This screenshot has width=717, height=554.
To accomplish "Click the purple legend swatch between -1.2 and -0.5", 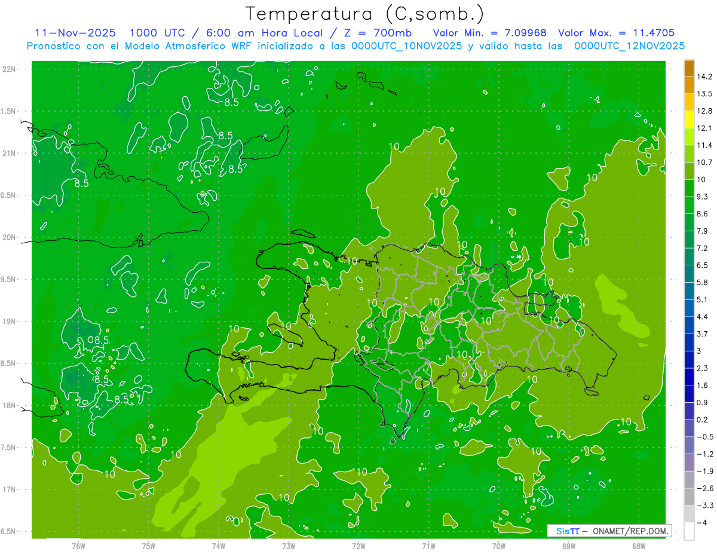I will [689, 445].
